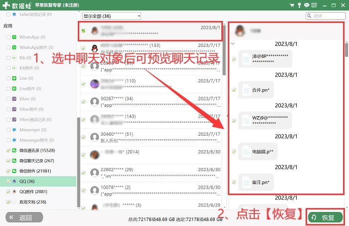
Task: Click the preview panel scrollbar thumb
Action: (x=347, y=50)
